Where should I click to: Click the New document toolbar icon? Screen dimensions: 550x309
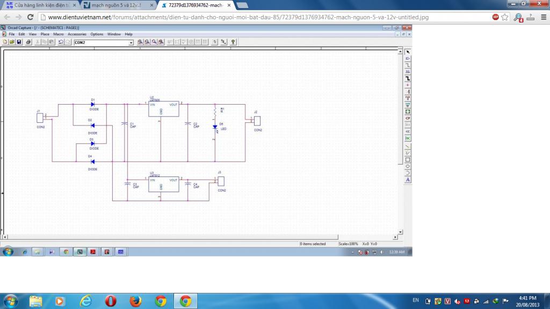pos(5,42)
